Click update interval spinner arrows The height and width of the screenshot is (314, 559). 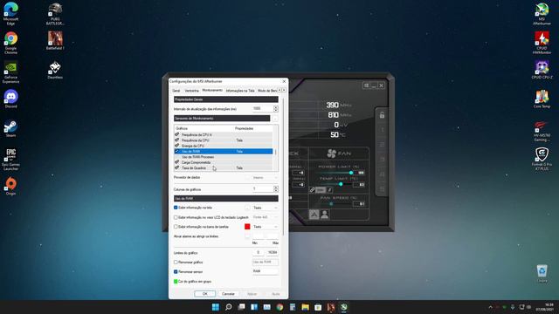click(x=276, y=108)
